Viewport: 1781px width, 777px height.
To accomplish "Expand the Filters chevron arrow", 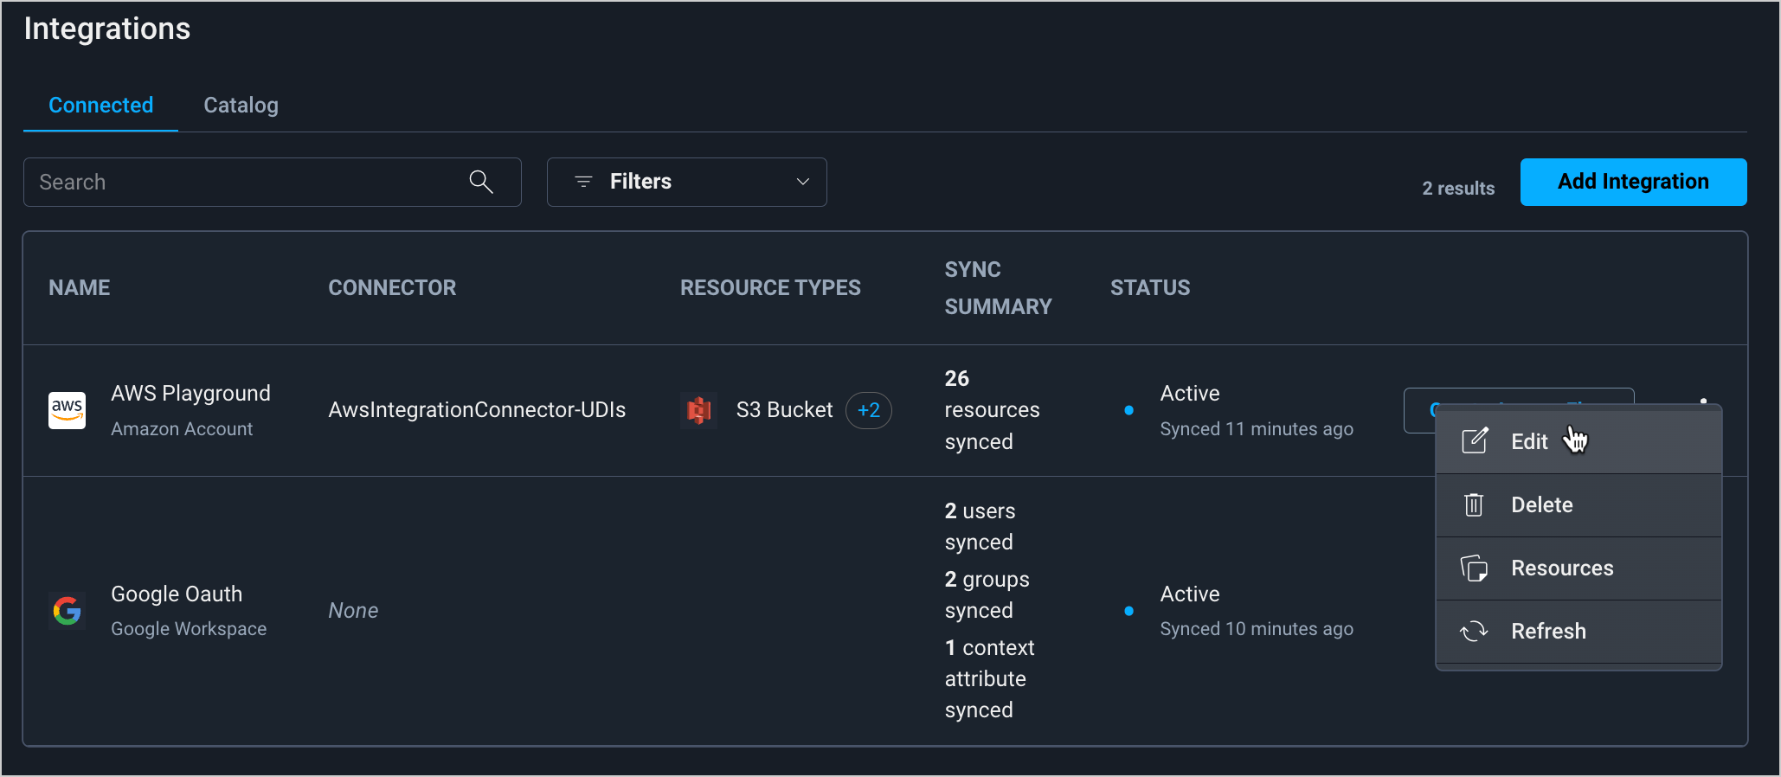I will coord(802,182).
